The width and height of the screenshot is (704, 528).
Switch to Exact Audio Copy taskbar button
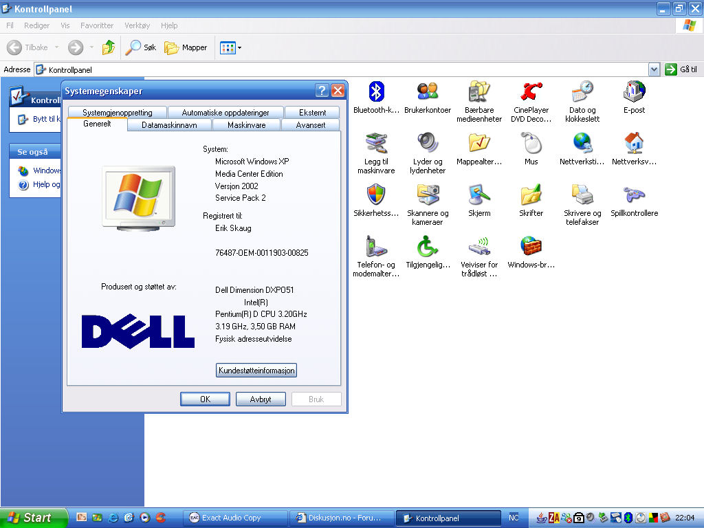click(236, 518)
